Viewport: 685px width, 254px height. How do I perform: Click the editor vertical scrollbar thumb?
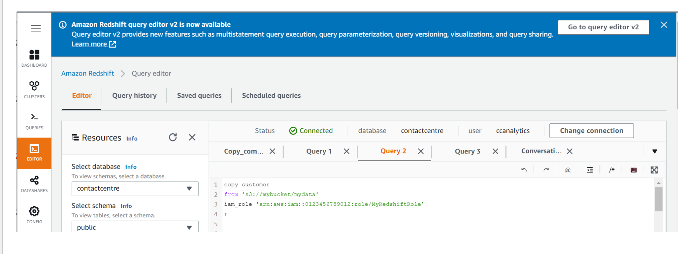tap(659, 199)
